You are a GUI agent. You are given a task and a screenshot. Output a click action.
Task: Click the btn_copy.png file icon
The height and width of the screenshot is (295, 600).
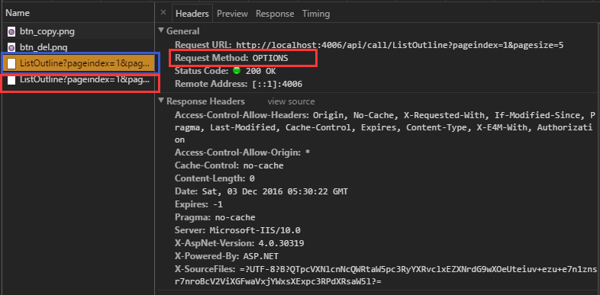(x=11, y=31)
